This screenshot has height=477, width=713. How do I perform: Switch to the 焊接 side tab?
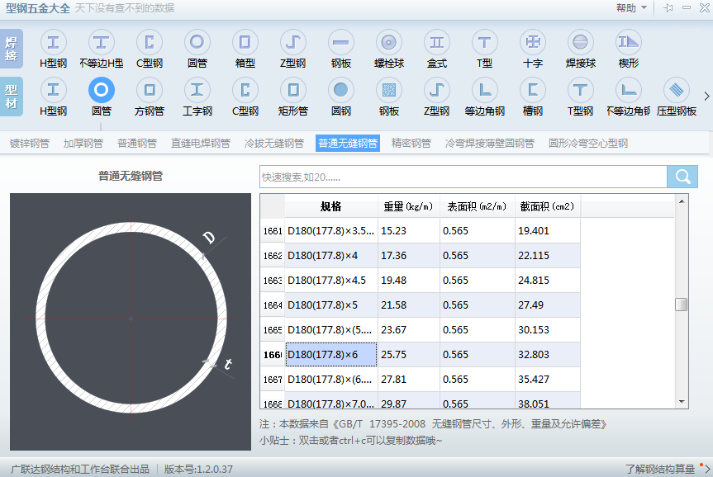(12, 49)
